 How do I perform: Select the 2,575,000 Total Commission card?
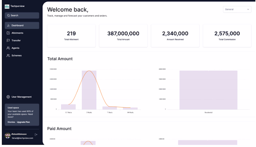coord(227,36)
